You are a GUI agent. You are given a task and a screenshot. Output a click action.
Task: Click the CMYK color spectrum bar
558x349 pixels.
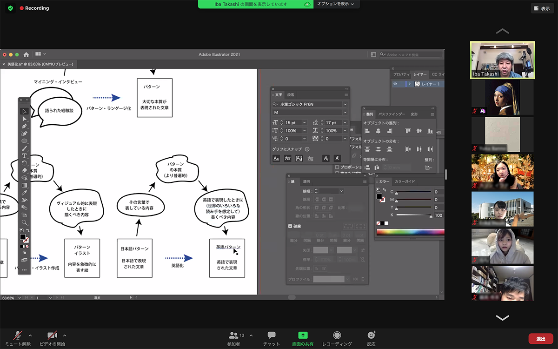(x=410, y=232)
